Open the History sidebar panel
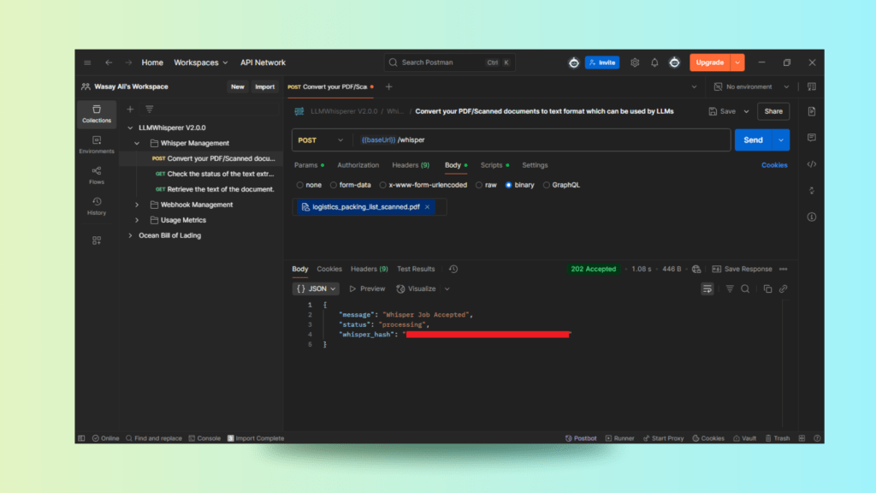The height and width of the screenshot is (493, 876). pyautogui.click(x=97, y=206)
